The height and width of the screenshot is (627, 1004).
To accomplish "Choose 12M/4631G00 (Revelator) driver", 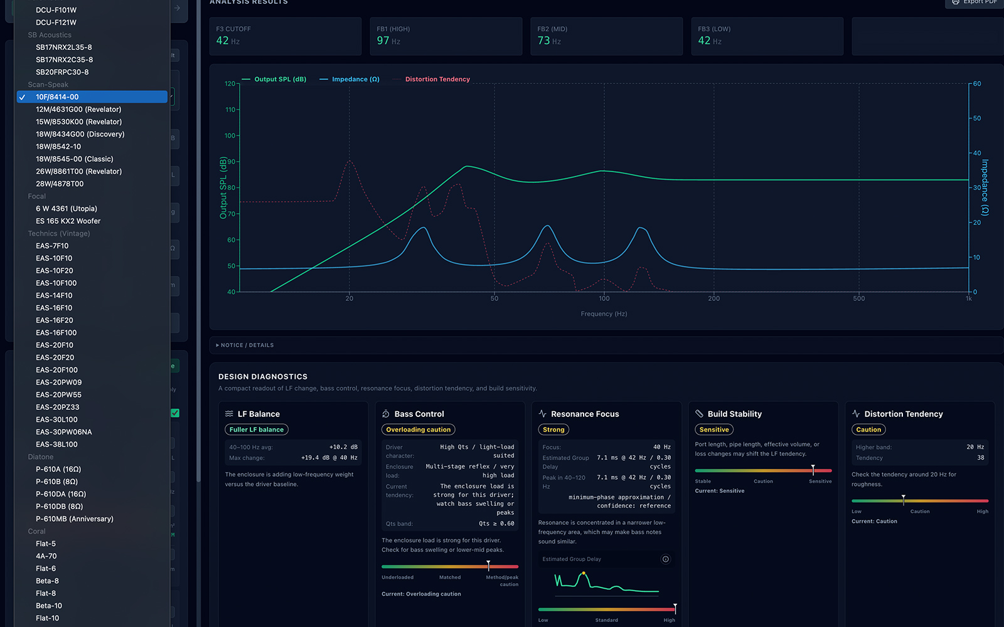I will tap(92, 109).
